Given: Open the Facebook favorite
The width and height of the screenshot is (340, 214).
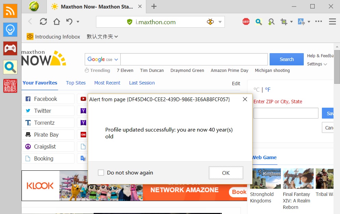Looking at the screenshot, I should click(48, 99).
